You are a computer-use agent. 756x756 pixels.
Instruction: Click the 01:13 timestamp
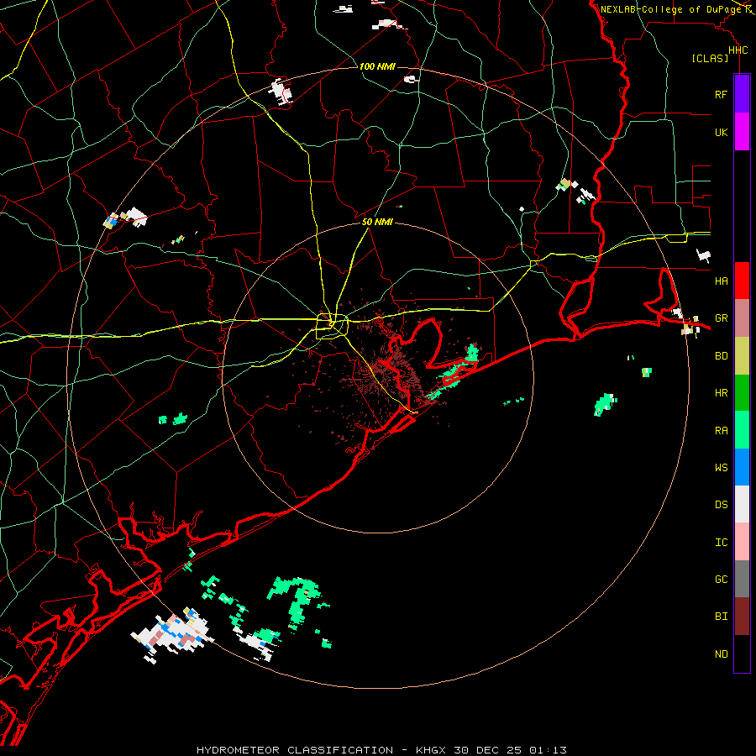tap(548, 750)
